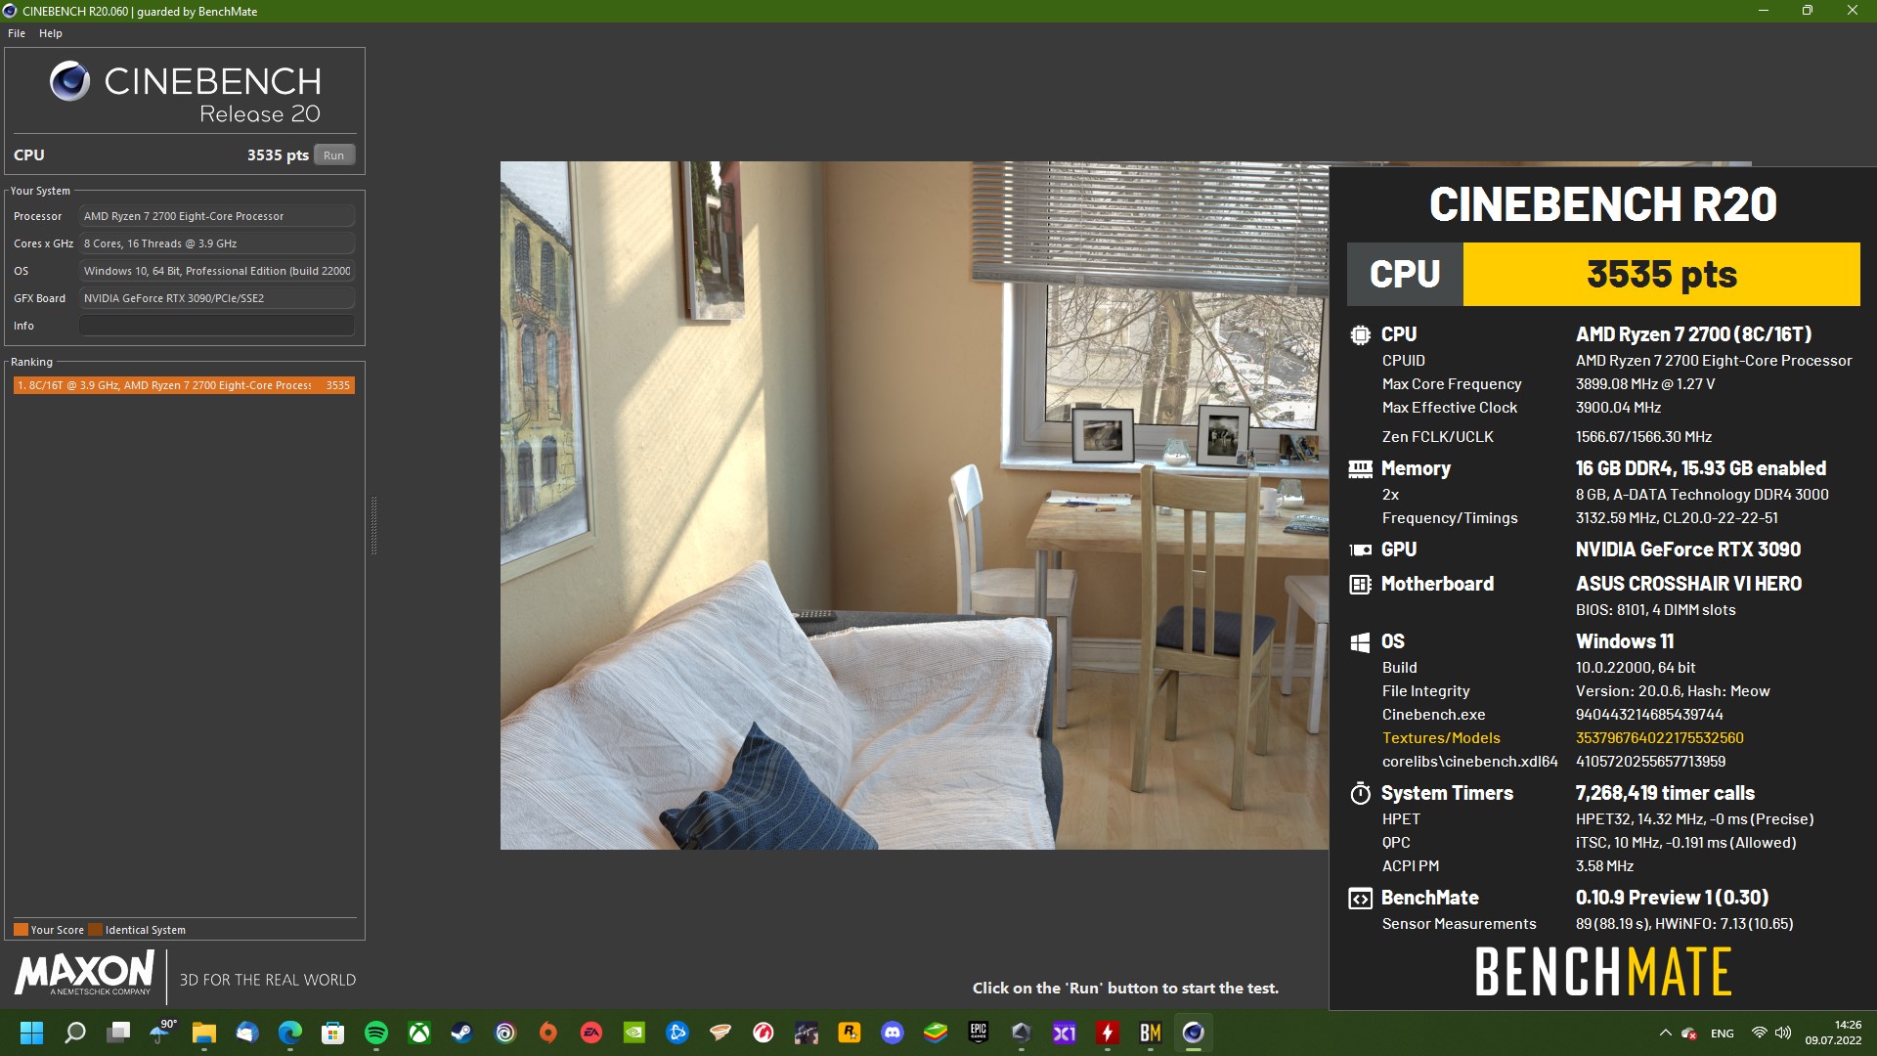Image resolution: width=1877 pixels, height=1056 pixels.
Task: Open Microsoft Store from the taskbar
Action: pos(333,1033)
